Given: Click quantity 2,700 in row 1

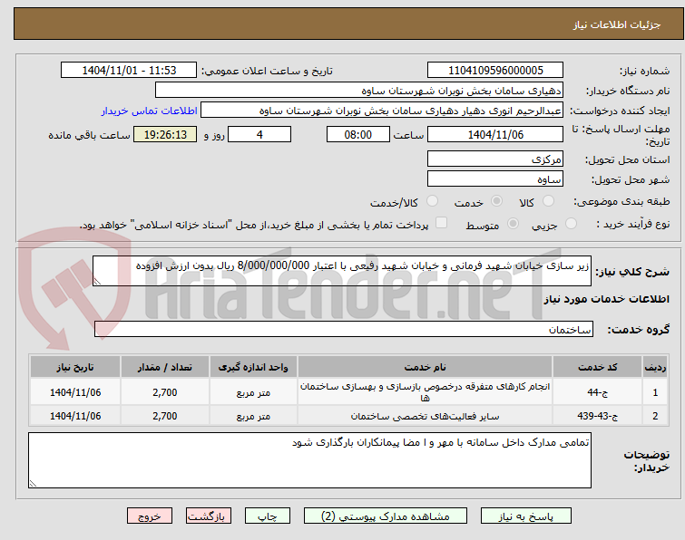Looking at the screenshot, I should point(165,392).
